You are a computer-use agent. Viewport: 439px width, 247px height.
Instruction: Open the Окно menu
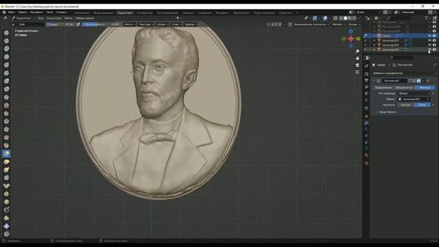coord(49,12)
